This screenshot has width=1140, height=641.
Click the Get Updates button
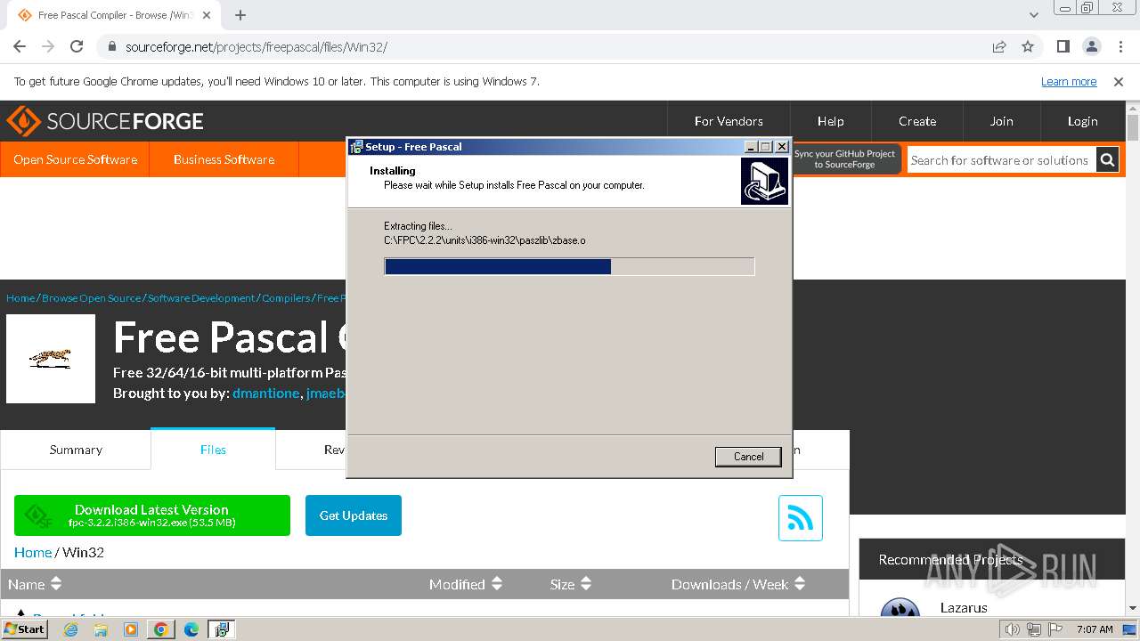pyautogui.click(x=354, y=515)
